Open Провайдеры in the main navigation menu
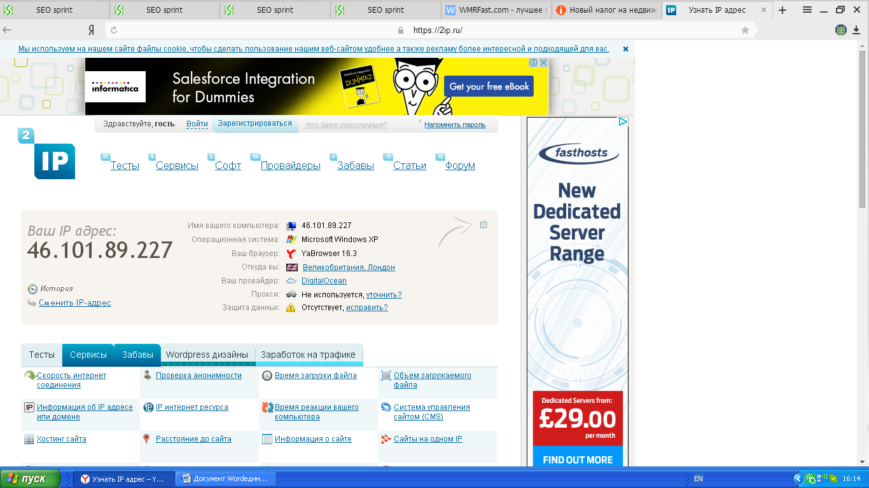Image resolution: width=869 pixels, height=488 pixels. click(291, 166)
